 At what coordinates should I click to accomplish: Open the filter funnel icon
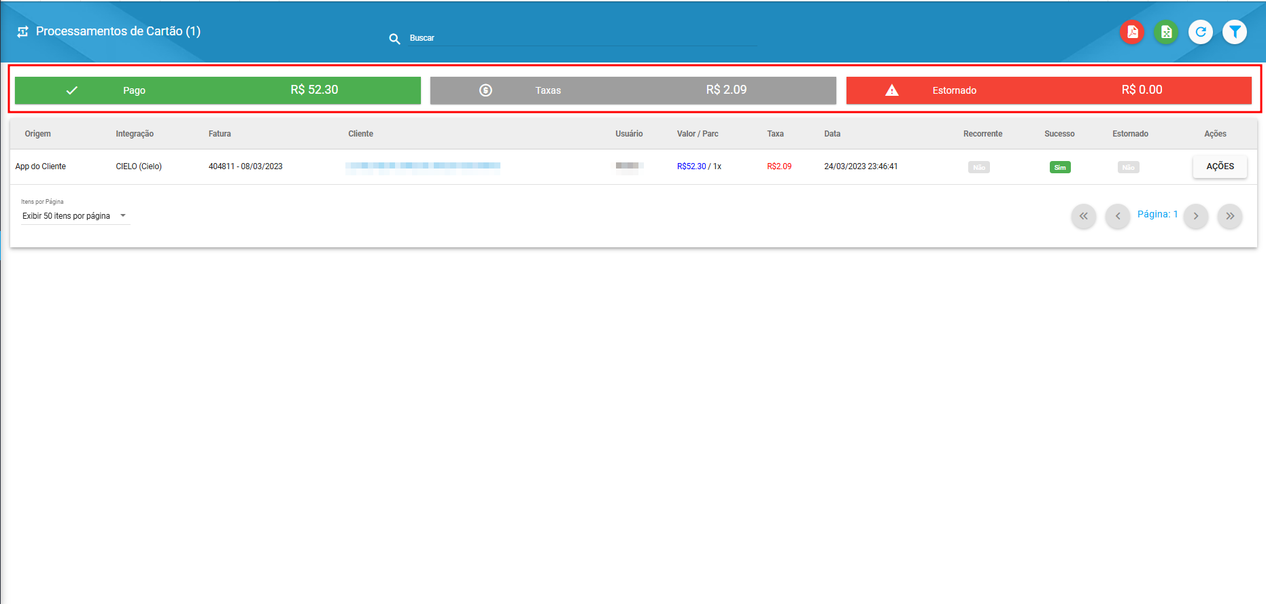(1235, 32)
